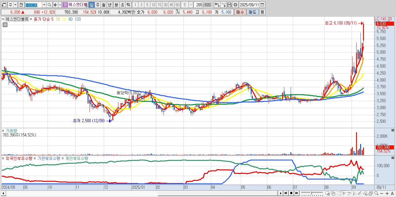Select the 년 yearly chart period

(109, 5)
